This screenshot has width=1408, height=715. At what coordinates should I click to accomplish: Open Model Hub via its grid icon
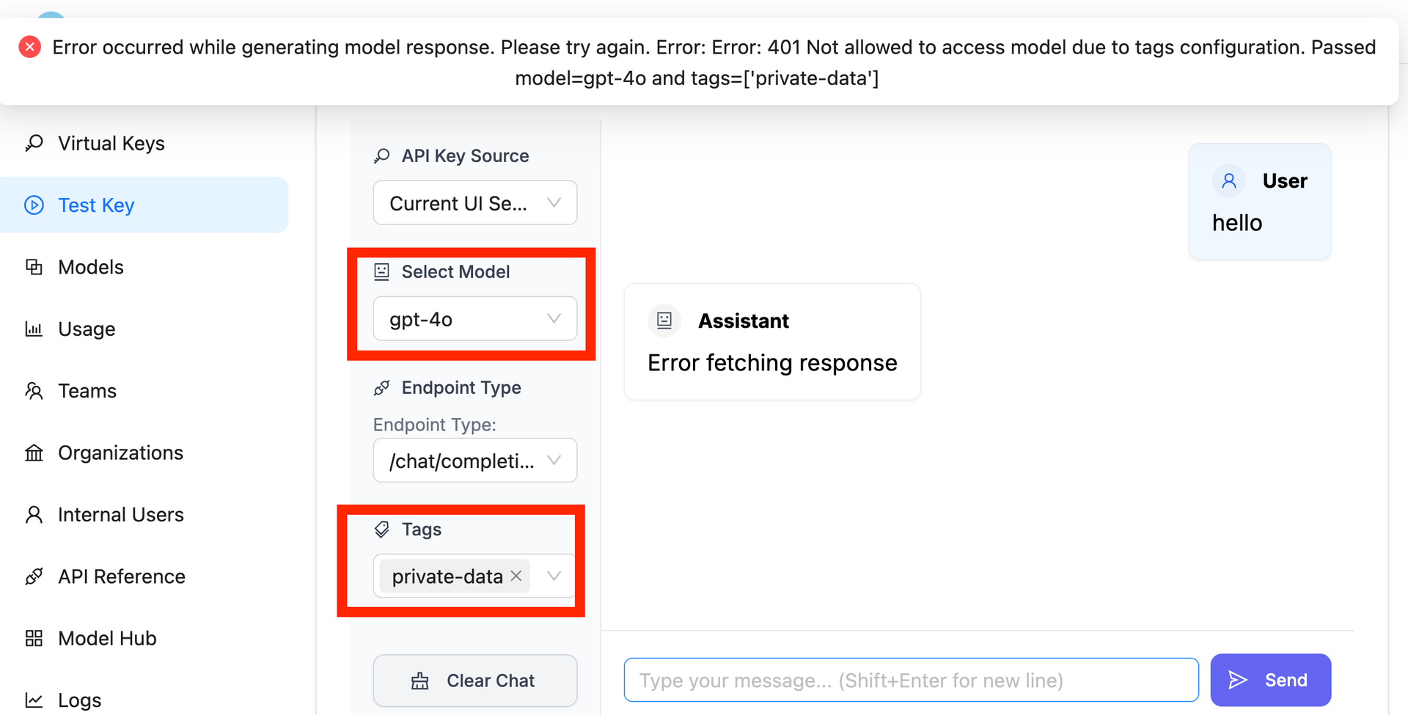coord(34,638)
